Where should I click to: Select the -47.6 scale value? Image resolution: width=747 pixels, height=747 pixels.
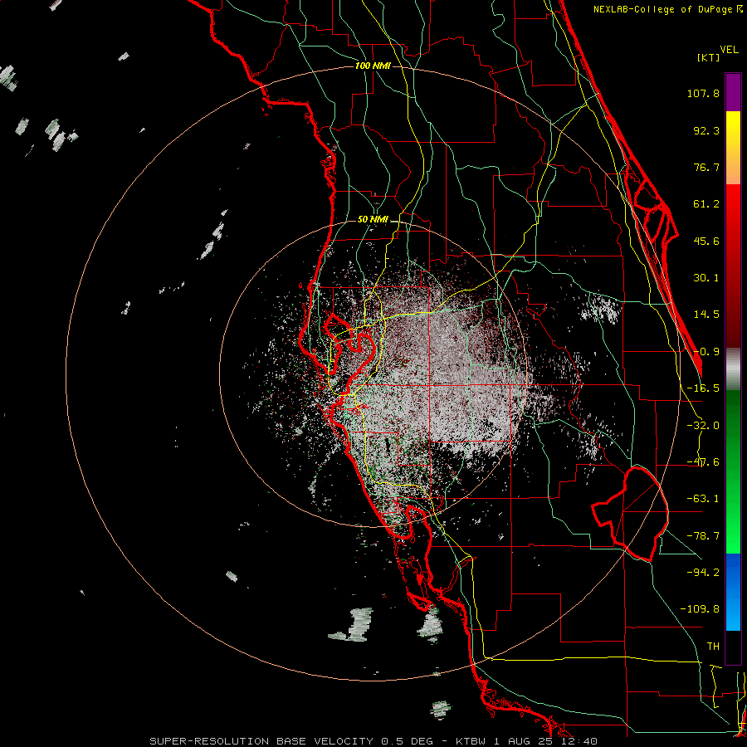[703, 462]
